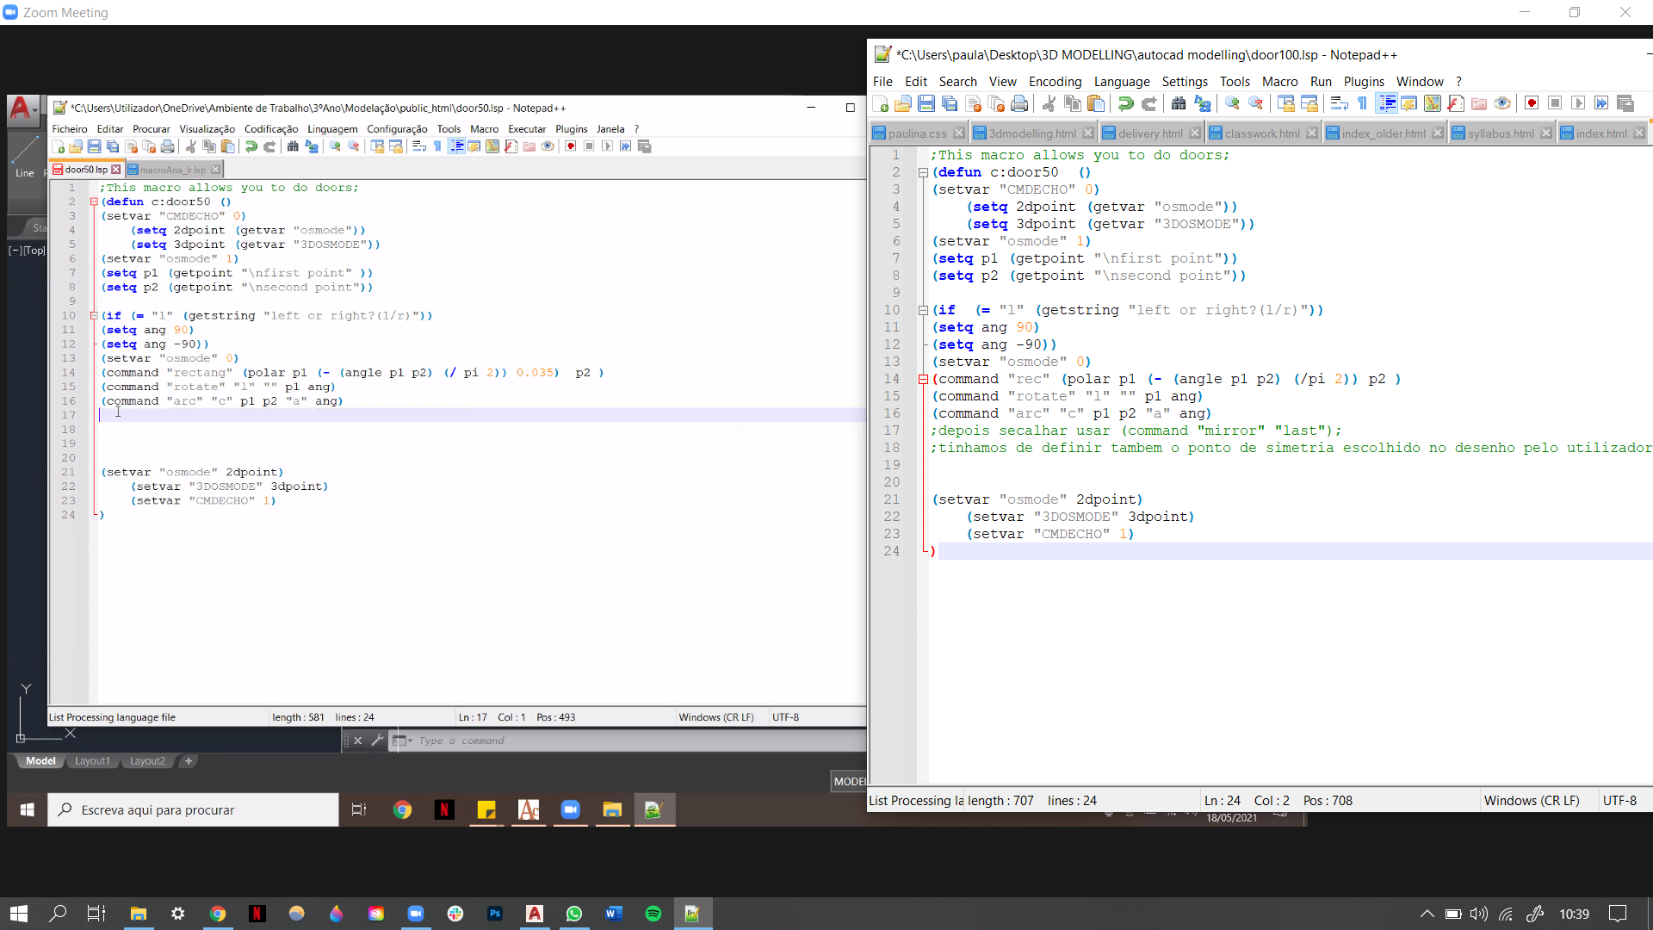Screen dimensions: 1653x930
Task: Click Zoom Out icon in door100.lsp toolbar
Action: coord(1255,104)
